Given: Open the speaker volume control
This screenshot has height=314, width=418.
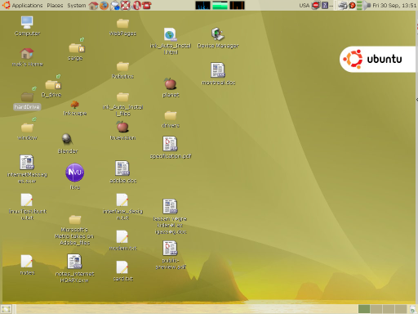Looking at the screenshot, I should click(367, 5).
